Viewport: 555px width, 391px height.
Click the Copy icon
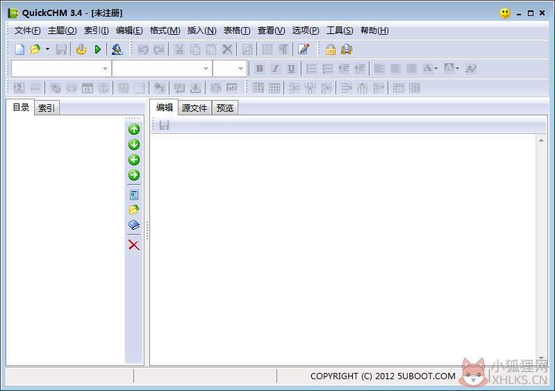click(x=195, y=49)
